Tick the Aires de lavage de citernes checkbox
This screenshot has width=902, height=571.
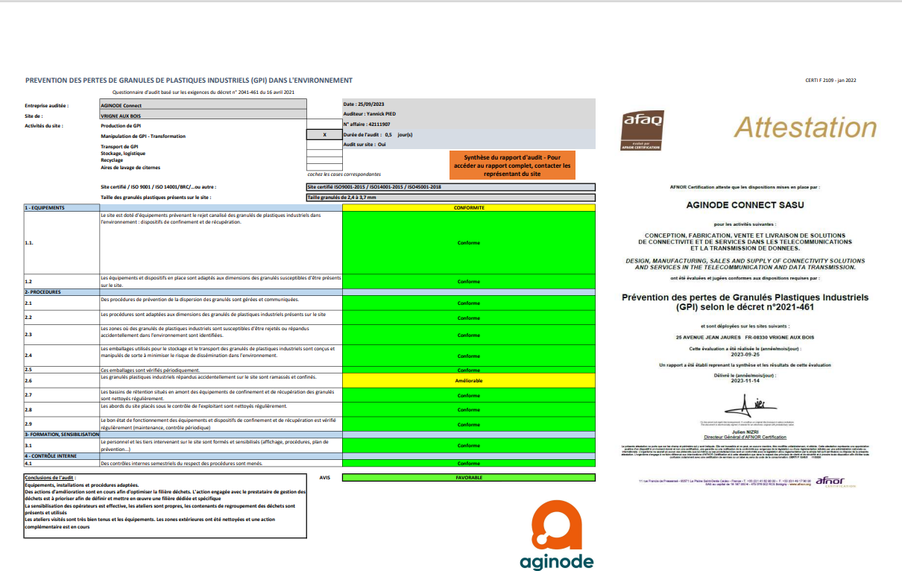click(324, 168)
